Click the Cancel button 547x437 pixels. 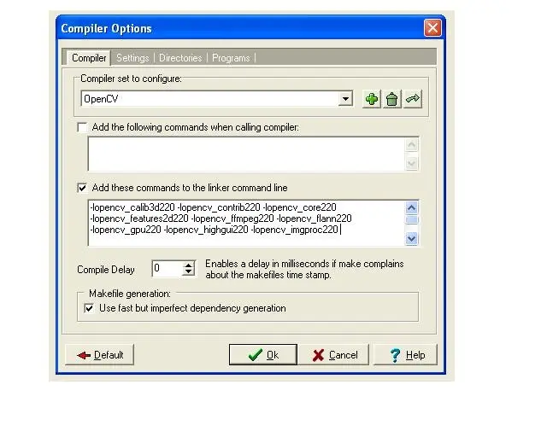click(334, 355)
